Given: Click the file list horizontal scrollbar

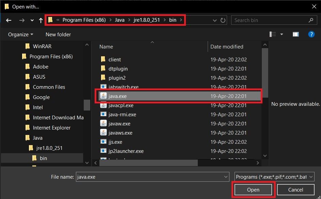Looking at the screenshot, I should (149, 163).
